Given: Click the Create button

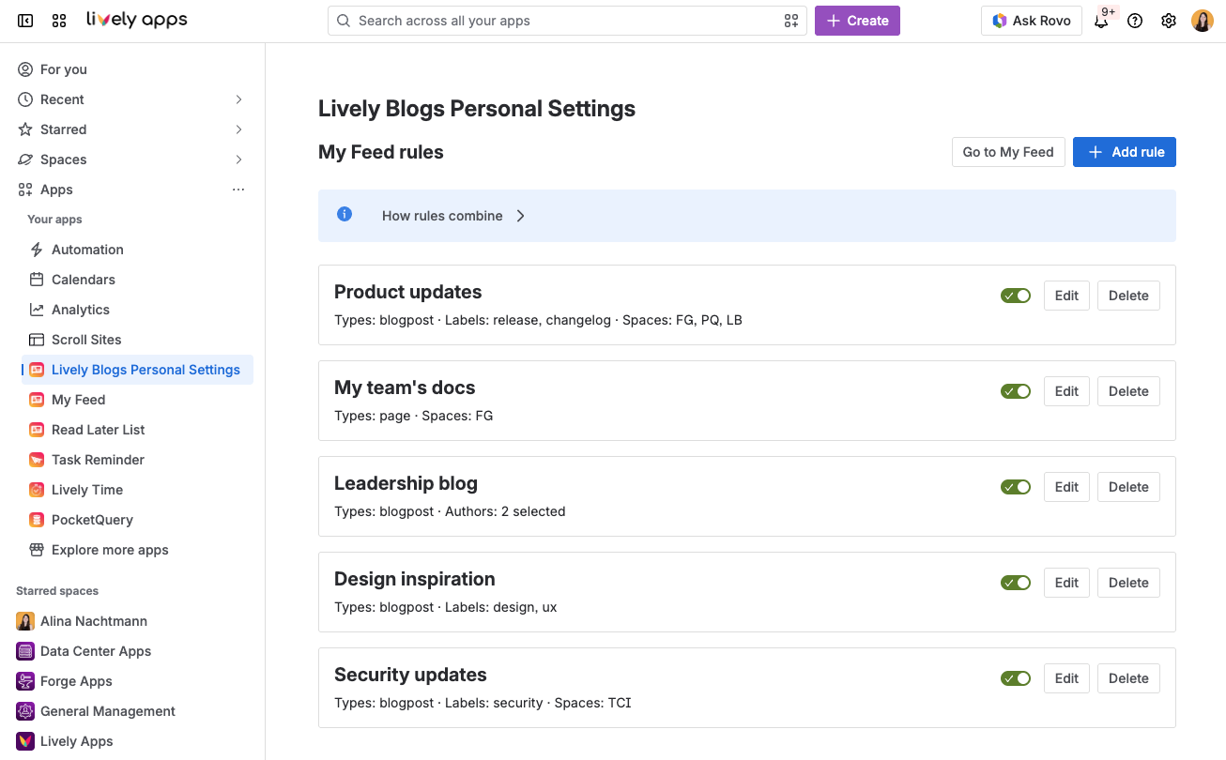Looking at the screenshot, I should click(857, 21).
